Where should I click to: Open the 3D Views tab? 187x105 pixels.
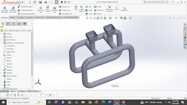[21, 91]
